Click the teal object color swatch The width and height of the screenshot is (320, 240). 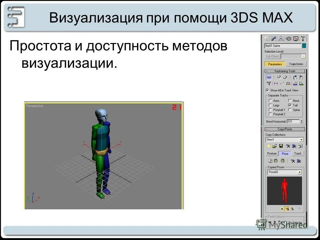pos(304,46)
